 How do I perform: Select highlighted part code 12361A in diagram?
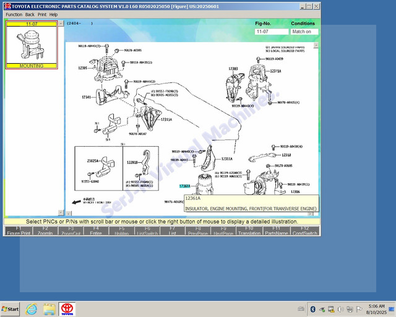(x=184, y=186)
